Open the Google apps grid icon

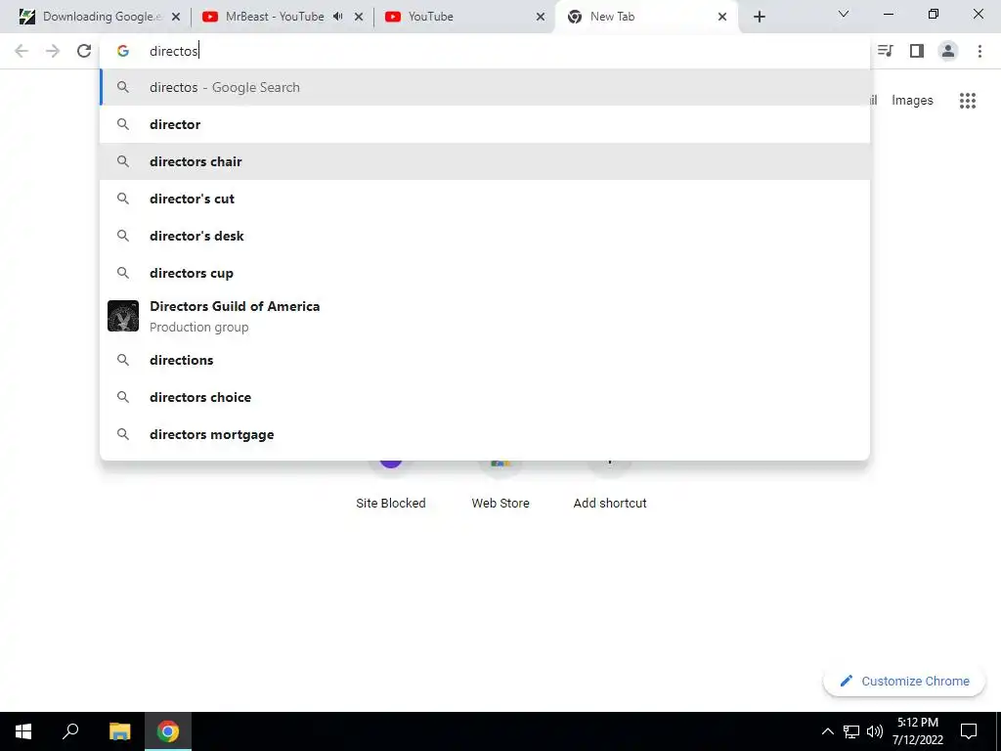[968, 101]
